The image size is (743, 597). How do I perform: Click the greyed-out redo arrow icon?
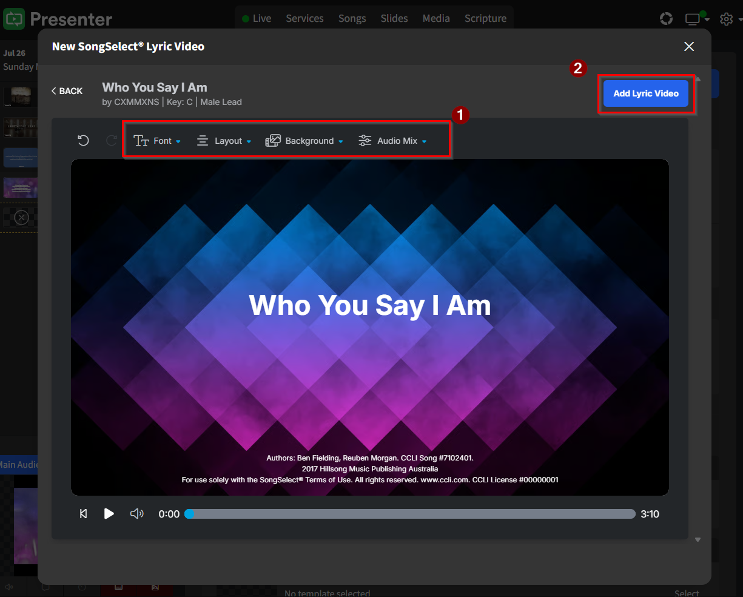112,141
